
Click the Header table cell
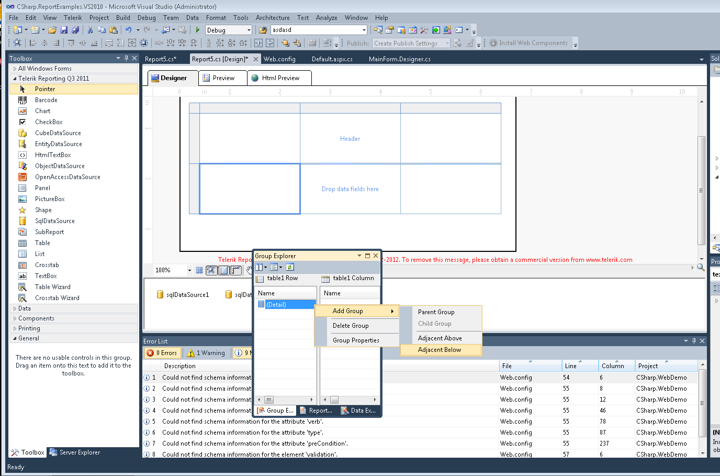[x=350, y=139]
